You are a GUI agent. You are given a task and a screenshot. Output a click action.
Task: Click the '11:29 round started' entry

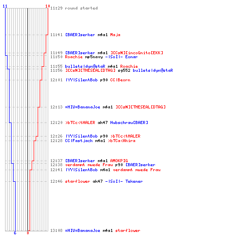point(74,8)
